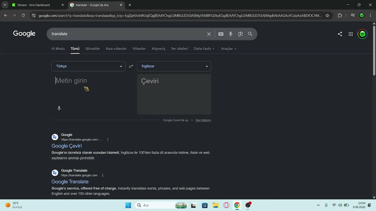Open Opera GX from taskbar

point(226,205)
